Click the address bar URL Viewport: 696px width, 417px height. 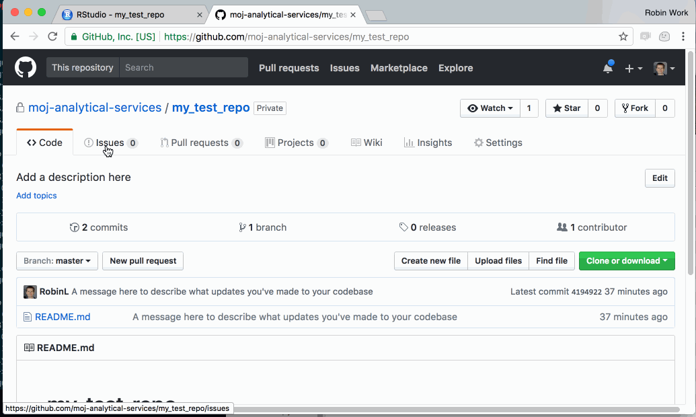click(286, 36)
